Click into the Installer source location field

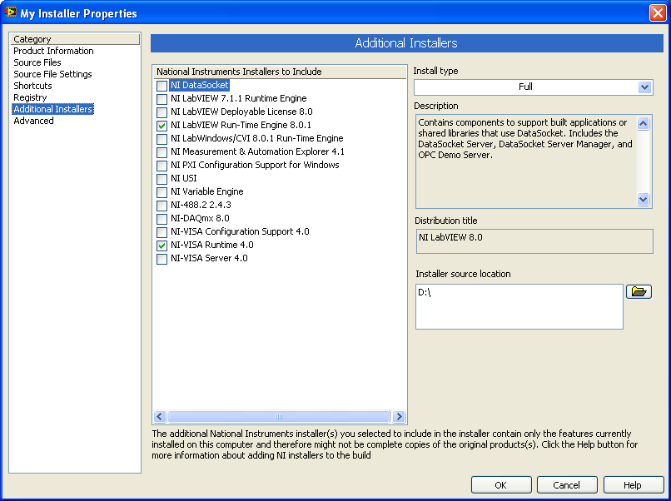point(519,307)
